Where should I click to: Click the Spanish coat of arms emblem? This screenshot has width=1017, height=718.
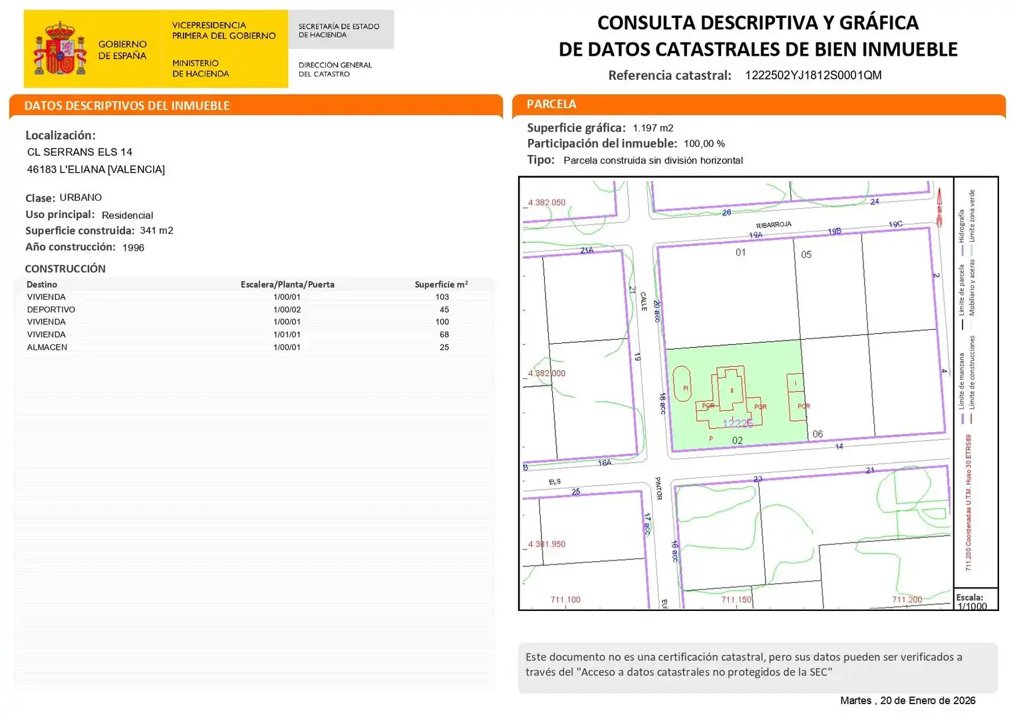pos(60,49)
